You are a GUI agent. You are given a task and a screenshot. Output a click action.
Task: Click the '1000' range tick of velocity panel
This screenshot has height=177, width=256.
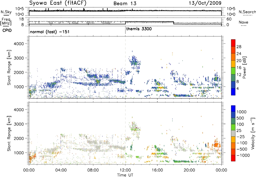click(19, 153)
